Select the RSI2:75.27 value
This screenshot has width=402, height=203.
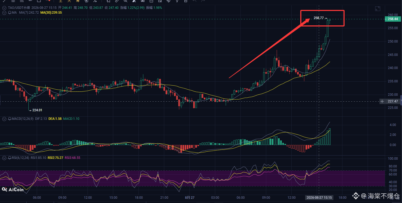coord(55,158)
